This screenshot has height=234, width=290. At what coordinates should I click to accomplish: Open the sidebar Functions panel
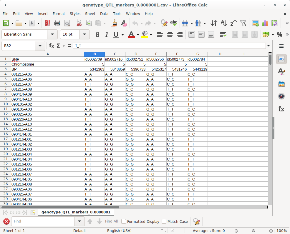click(281, 109)
